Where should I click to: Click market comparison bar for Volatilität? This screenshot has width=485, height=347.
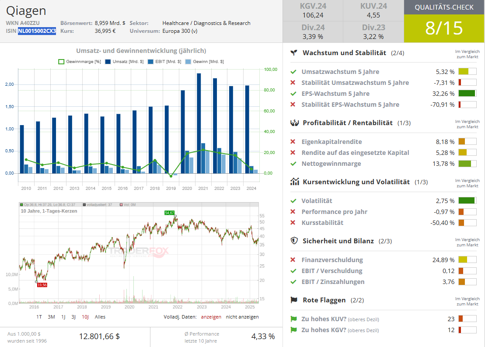468,200
